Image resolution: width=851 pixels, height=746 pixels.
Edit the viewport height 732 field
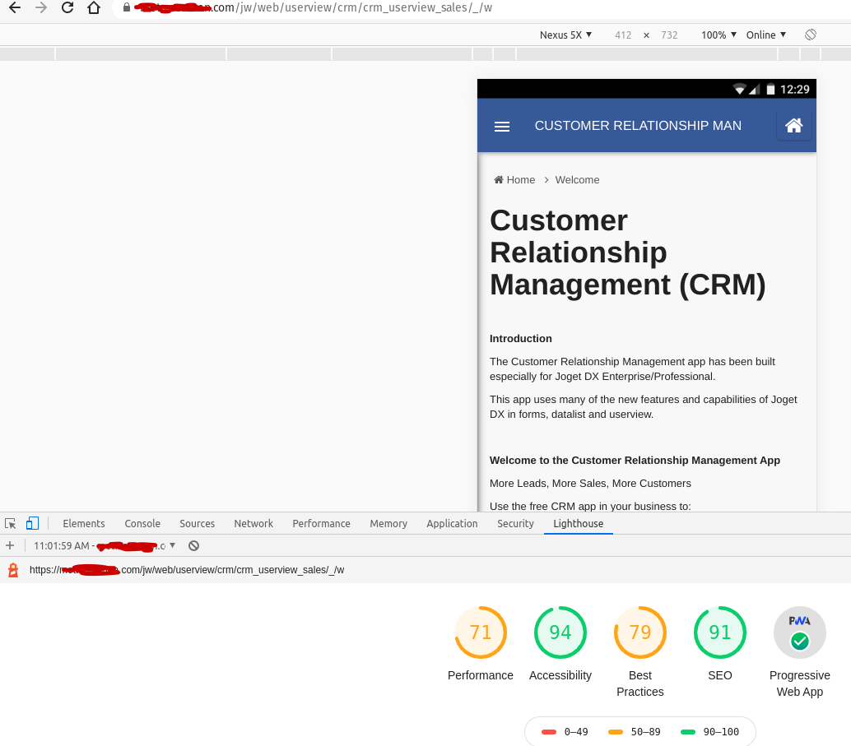click(x=669, y=35)
